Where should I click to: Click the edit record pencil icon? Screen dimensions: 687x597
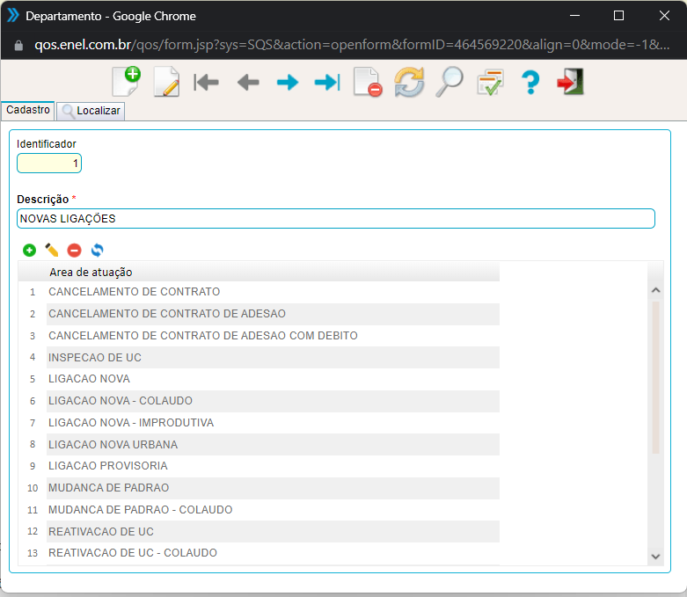pyautogui.click(x=165, y=82)
